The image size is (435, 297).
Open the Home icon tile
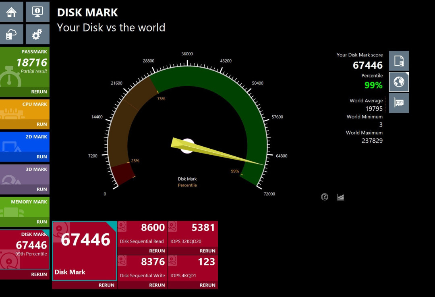(11, 12)
